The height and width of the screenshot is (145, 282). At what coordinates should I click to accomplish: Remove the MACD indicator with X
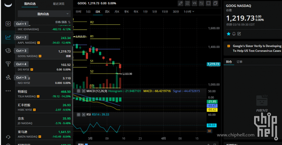(x=84, y=91)
